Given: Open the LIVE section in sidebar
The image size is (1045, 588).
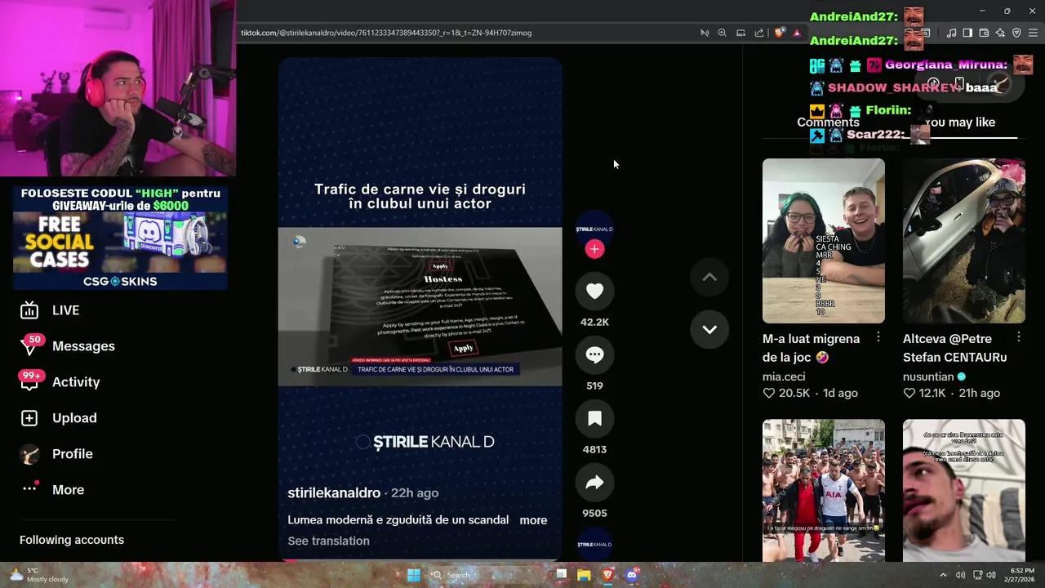Looking at the screenshot, I should [50, 310].
